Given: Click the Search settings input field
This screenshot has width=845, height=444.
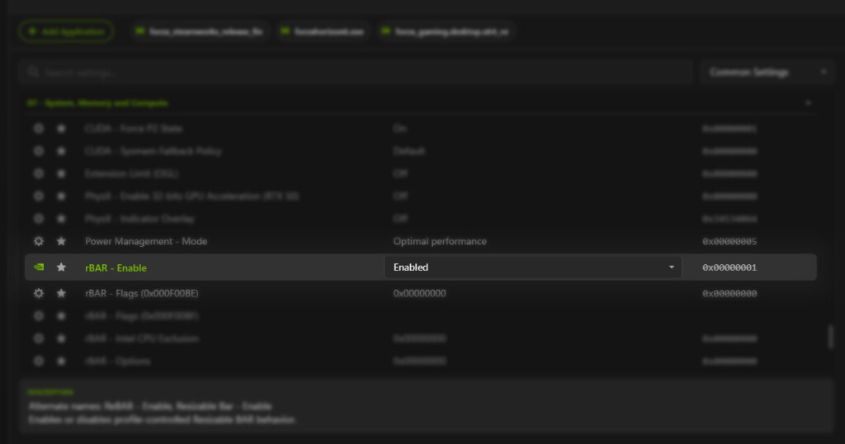Looking at the screenshot, I should point(356,72).
